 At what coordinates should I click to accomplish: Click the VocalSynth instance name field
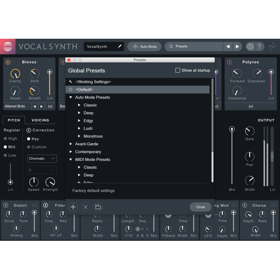point(104,46)
